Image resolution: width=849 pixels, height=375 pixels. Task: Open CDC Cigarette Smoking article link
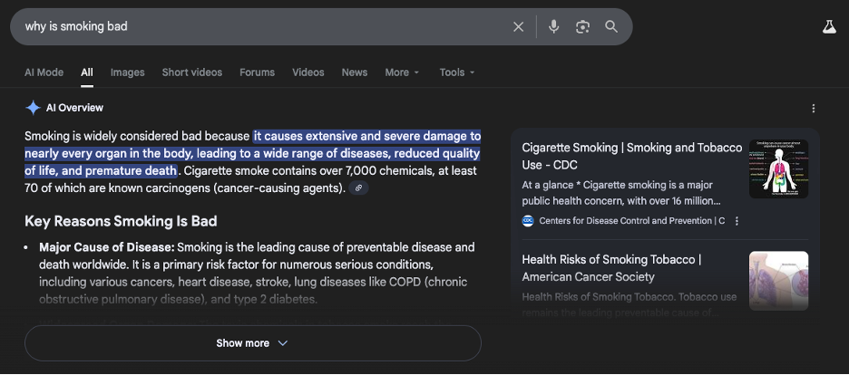pyautogui.click(x=631, y=155)
